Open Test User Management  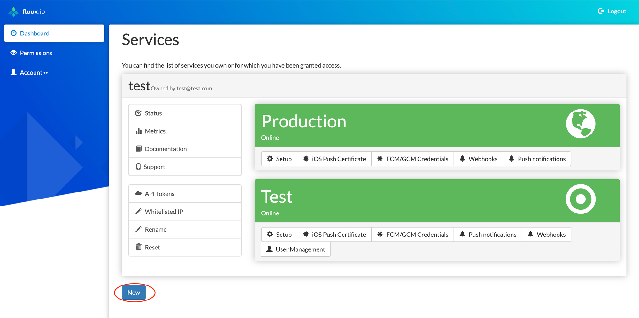tap(296, 249)
